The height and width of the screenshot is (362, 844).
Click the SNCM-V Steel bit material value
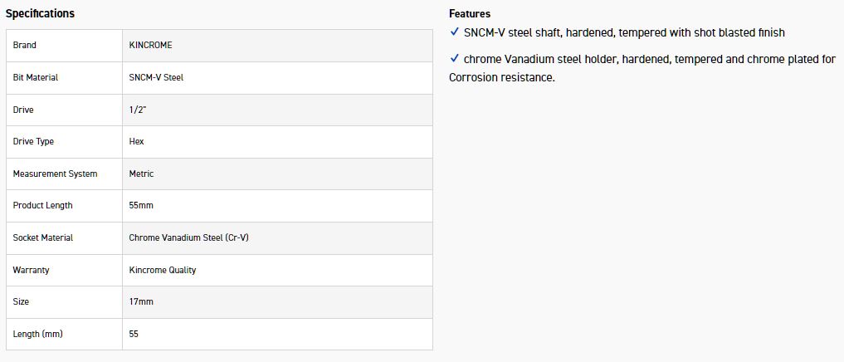pos(156,77)
